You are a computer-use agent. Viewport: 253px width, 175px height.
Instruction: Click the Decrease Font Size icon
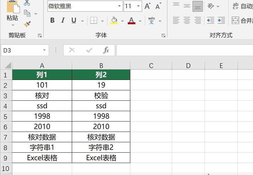[158, 6]
